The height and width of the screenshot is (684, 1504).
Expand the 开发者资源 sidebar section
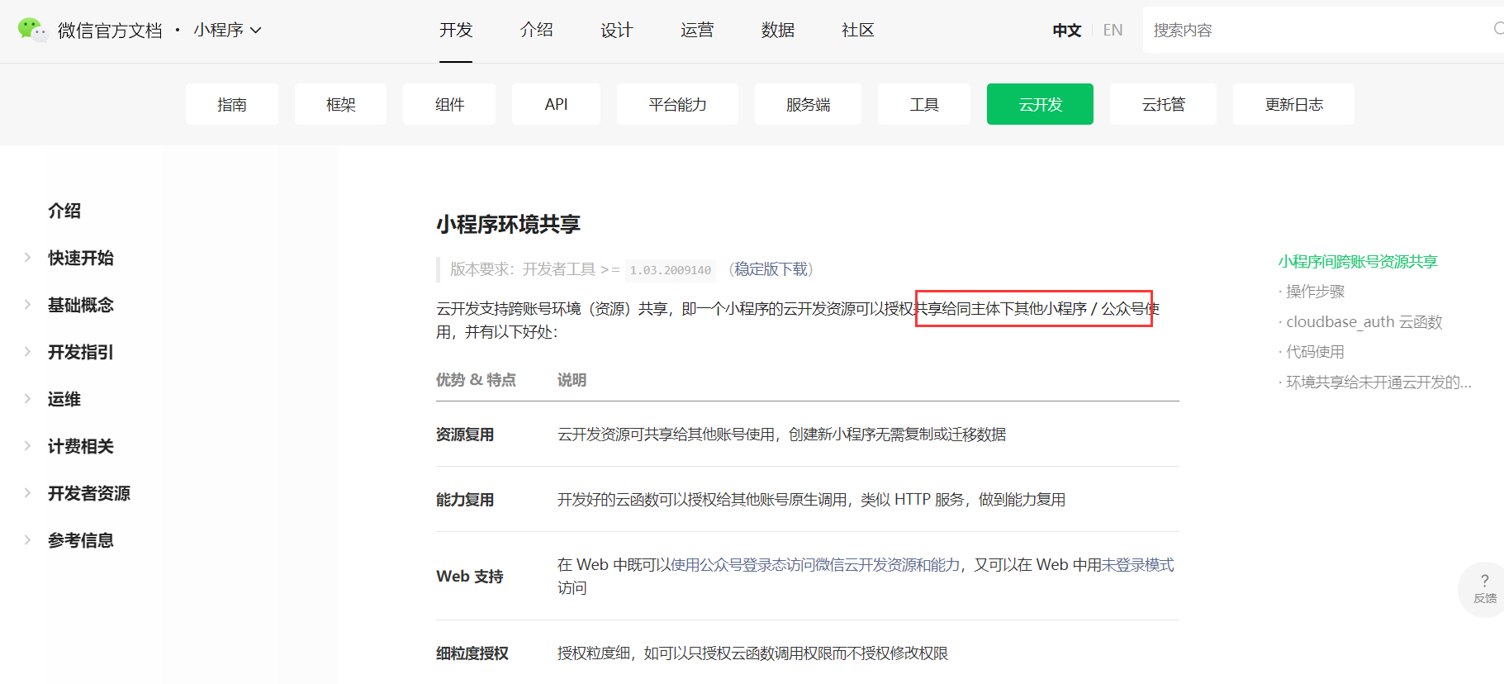pyautogui.click(x=88, y=493)
